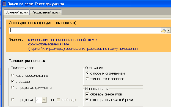Click the broom clear-field icon
The height and width of the screenshot is (107, 171).
pos(164,30)
